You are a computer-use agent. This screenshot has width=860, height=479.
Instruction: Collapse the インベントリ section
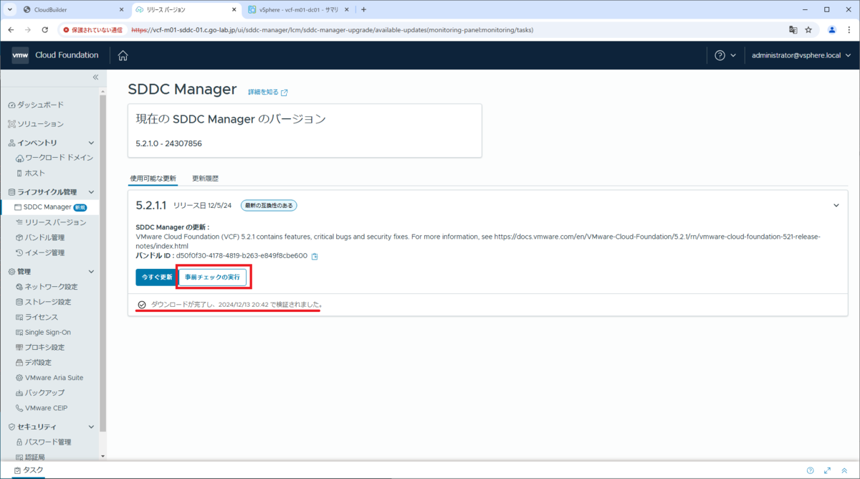coord(91,143)
